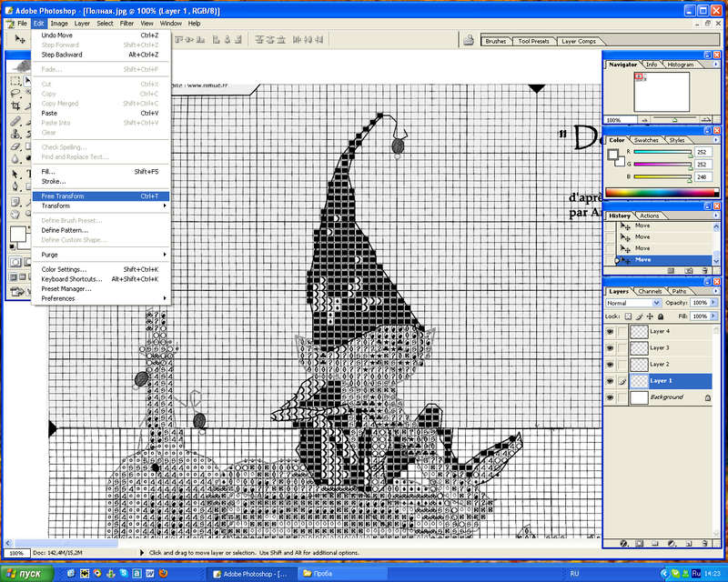
Task: Hide Layer 4 using its eye icon
Action: tap(611, 332)
